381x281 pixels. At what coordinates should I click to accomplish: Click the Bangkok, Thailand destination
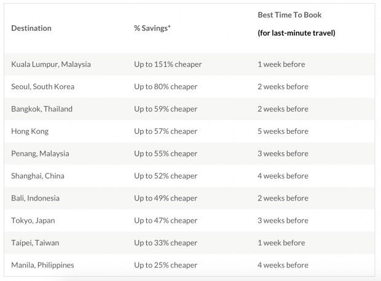[42, 109]
